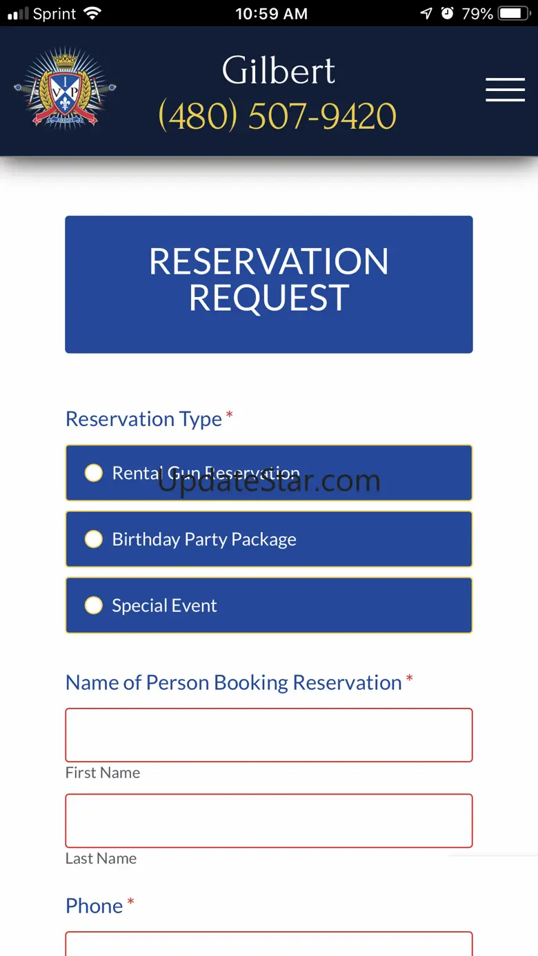This screenshot has width=538, height=956.
Task: Click the Phone number input field
Action: point(269,944)
